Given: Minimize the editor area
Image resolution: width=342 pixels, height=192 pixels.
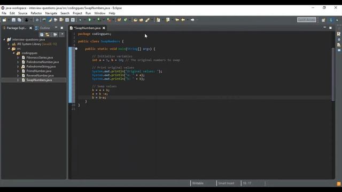Looking at the screenshot, I should coord(324,28).
